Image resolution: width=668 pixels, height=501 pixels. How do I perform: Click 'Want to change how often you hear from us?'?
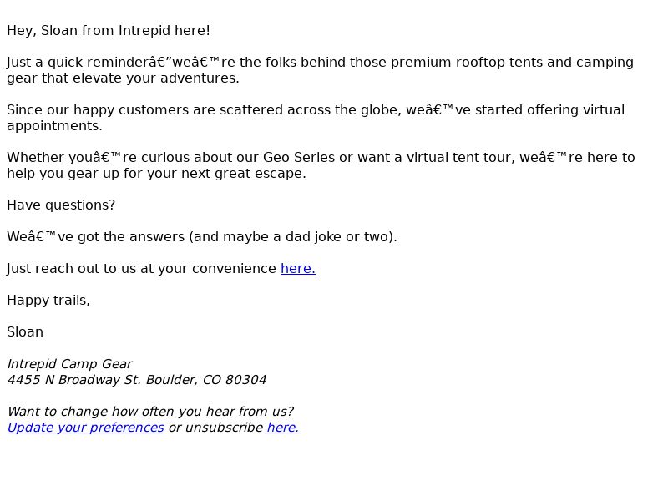(x=150, y=412)
